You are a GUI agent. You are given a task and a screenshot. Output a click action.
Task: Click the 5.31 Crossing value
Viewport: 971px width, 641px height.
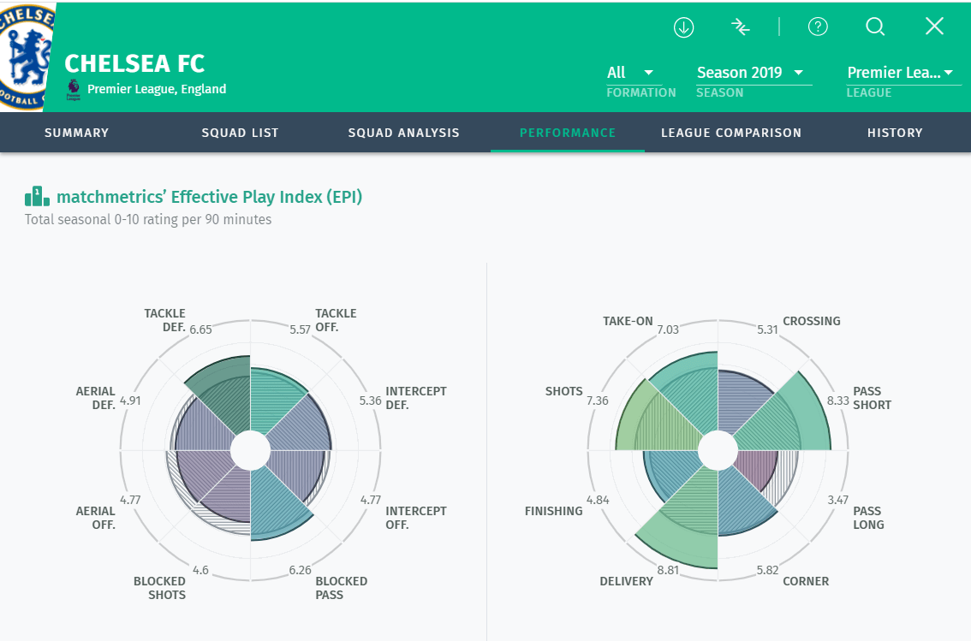[767, 329]
